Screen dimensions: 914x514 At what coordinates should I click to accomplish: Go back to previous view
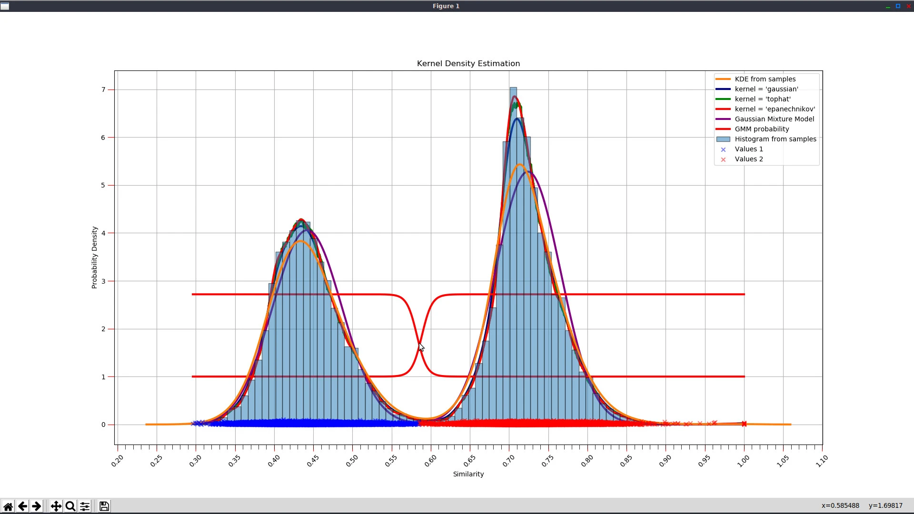tap(22, 506)
